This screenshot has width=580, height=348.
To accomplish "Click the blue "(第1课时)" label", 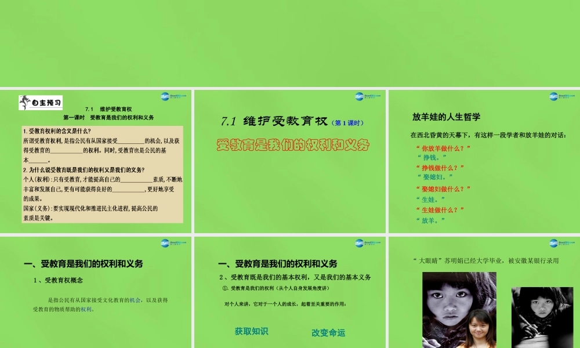I will 347,123.
